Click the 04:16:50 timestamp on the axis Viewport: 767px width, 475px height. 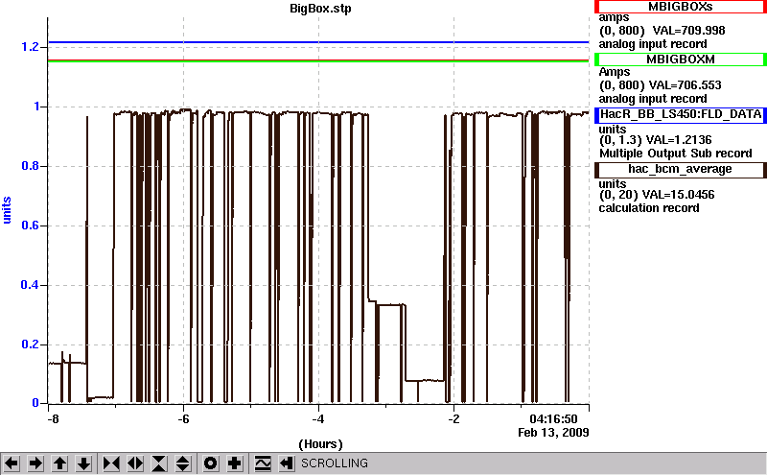click(x=553, y=419)
